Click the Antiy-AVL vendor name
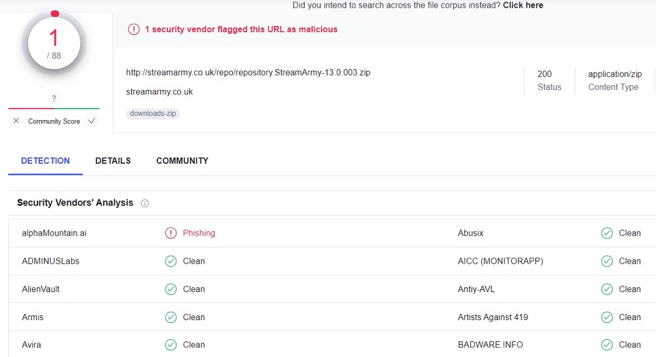 (476, 289)
